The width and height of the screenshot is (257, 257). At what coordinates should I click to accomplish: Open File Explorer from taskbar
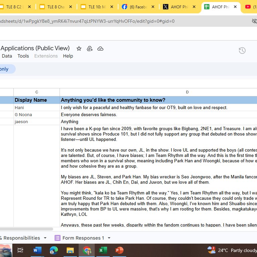coord(70,250)
